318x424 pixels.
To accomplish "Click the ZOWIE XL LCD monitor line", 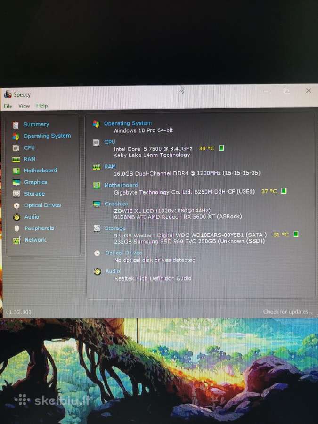I will 162,211.
